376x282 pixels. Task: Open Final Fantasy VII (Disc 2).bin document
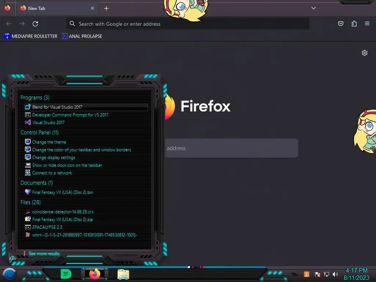coord(62,192)
